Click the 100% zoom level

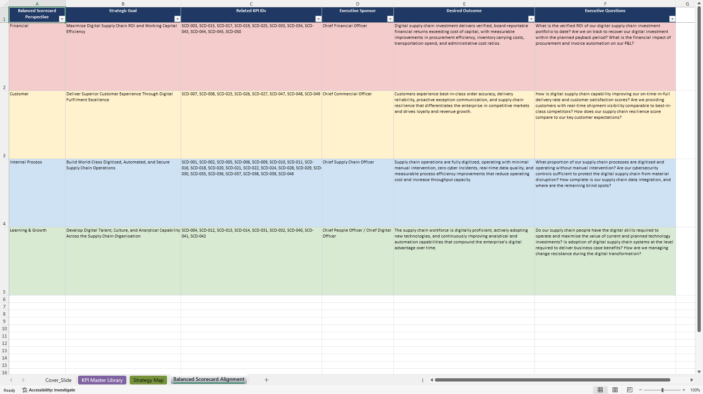coord(695,390)
